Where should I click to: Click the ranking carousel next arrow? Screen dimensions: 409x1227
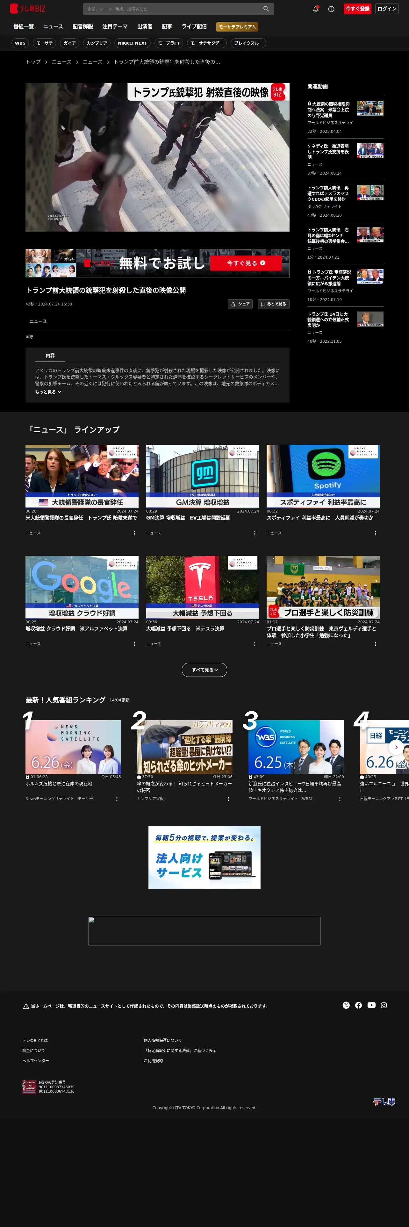pos(396,747)
